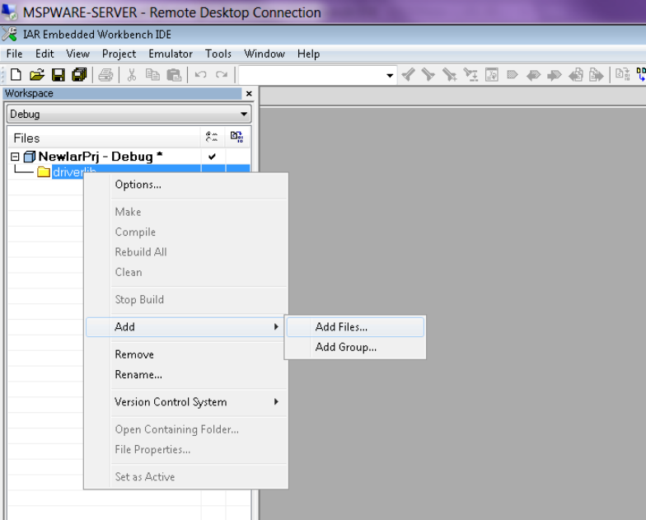Click the Set as Active entry
Viewport: 646px width, 520px height.
pos(185,476)
